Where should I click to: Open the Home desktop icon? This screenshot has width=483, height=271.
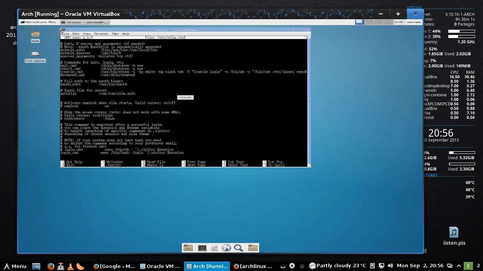tap(35, 37)
